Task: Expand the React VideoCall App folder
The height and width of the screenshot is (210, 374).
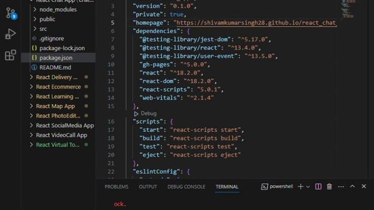Action: [x=31, y=135]
